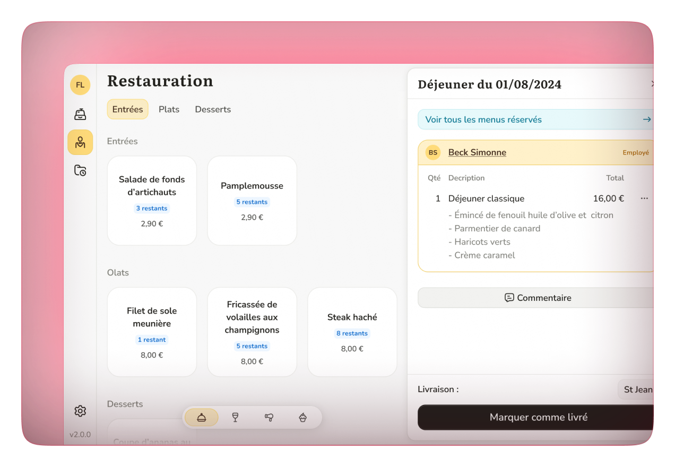Select the hair dryer icon in bottom bar
Viewport: 675px width, 467px height.
point(269,418)
